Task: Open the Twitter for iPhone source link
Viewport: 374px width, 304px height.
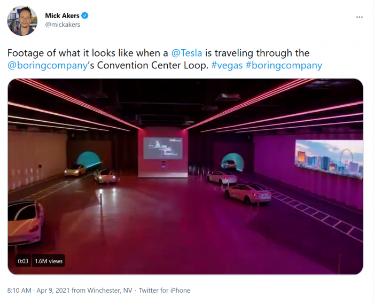Action: (165, 291)
